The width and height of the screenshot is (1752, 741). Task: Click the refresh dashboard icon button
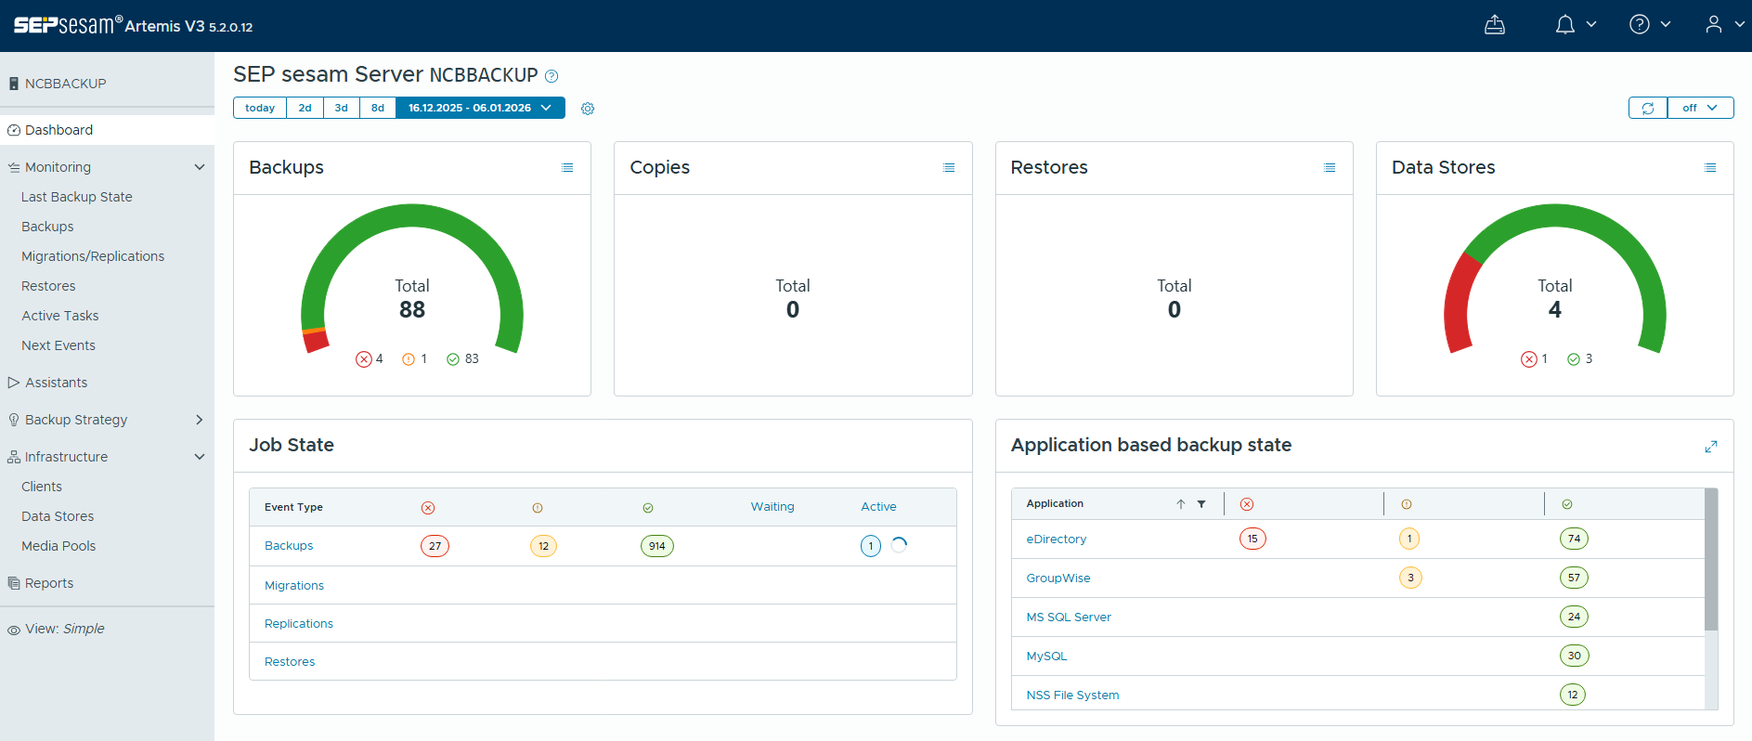pyautogui.click(x=1647, y=108)
